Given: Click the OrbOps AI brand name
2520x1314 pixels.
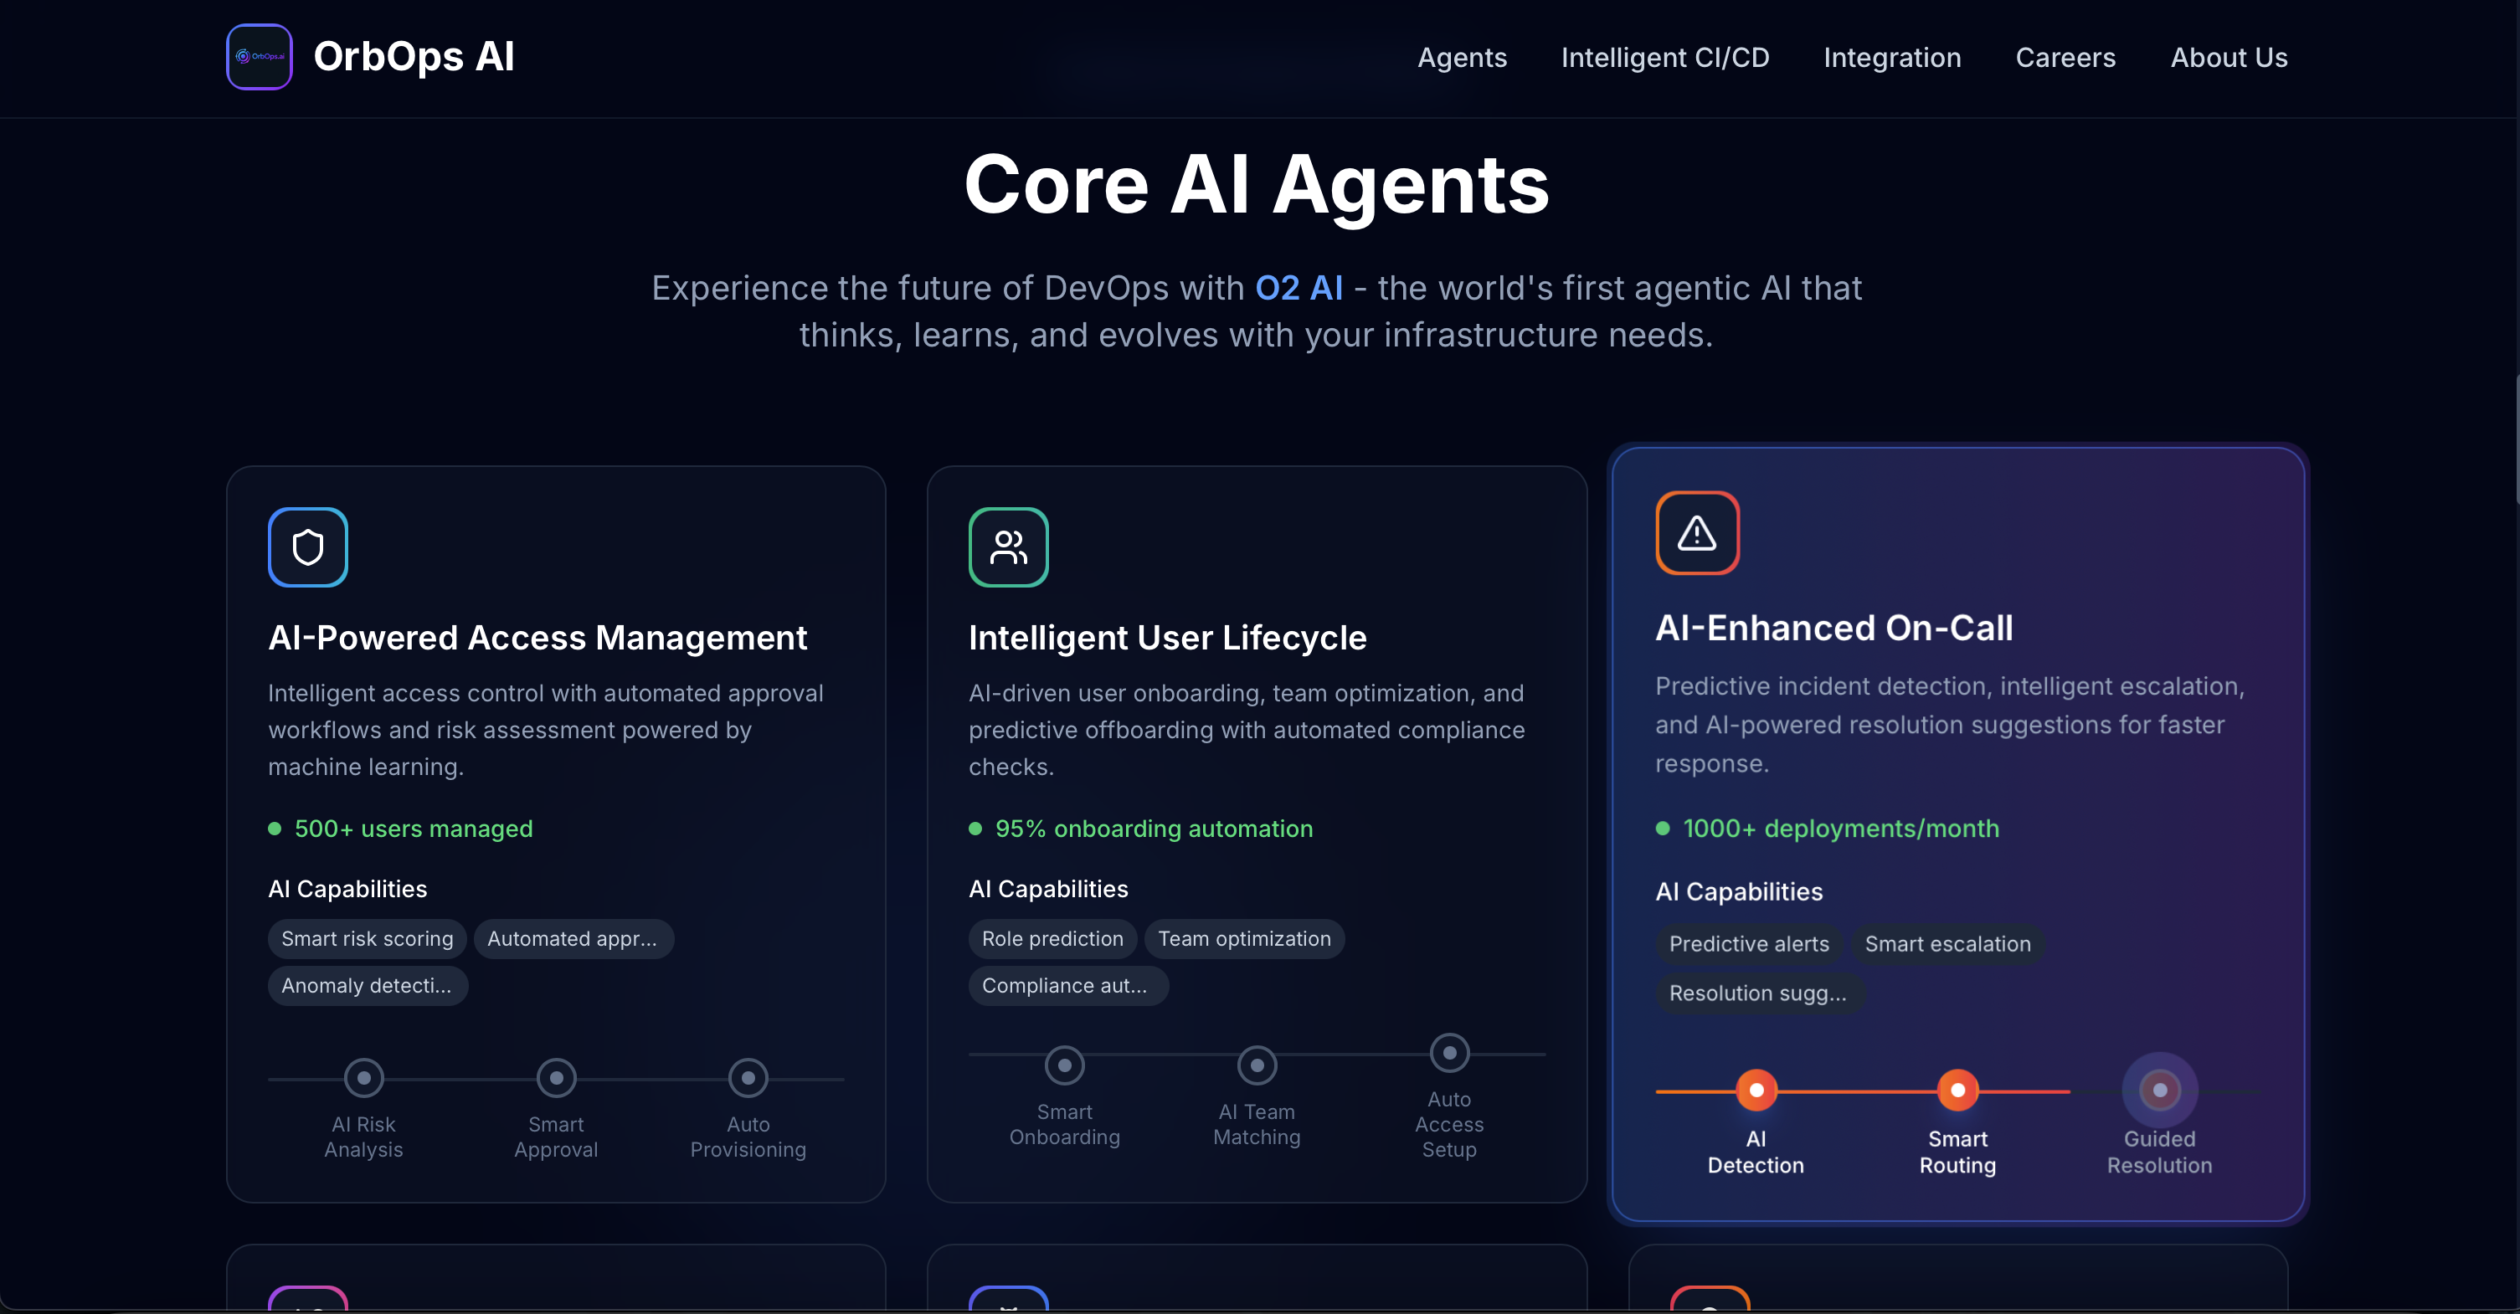Looking at the screenshot, I should pyautogui.click(x=414, y=57).
